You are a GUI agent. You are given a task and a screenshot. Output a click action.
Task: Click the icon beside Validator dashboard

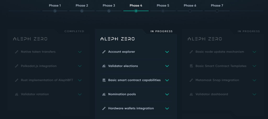tap(191, 94)
